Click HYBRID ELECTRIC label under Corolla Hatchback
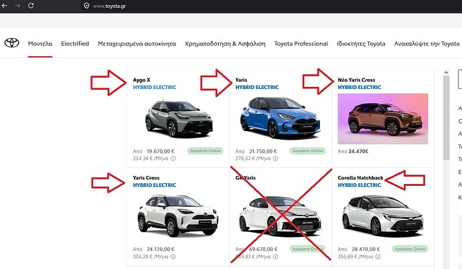The width and height of the screenshot is (462, 269). point(359,185)
